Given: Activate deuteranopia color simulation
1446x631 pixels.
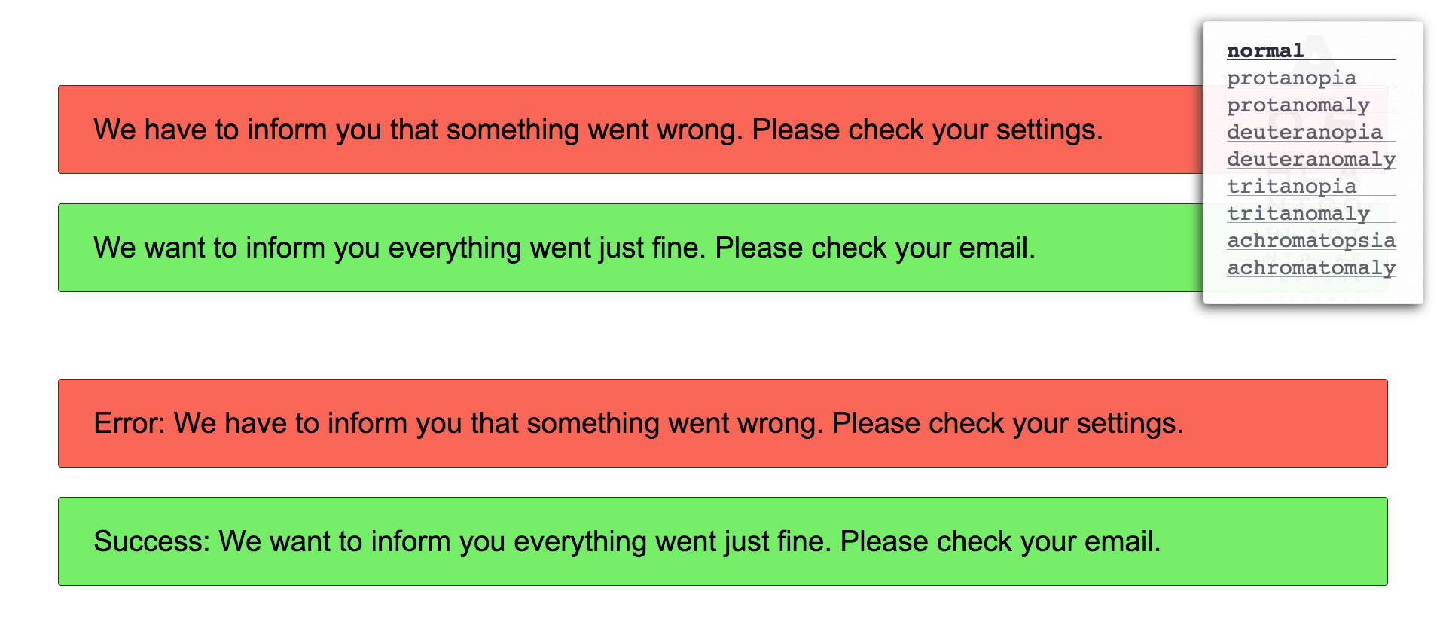Looking at the screenshot, I should [1304, 132].
